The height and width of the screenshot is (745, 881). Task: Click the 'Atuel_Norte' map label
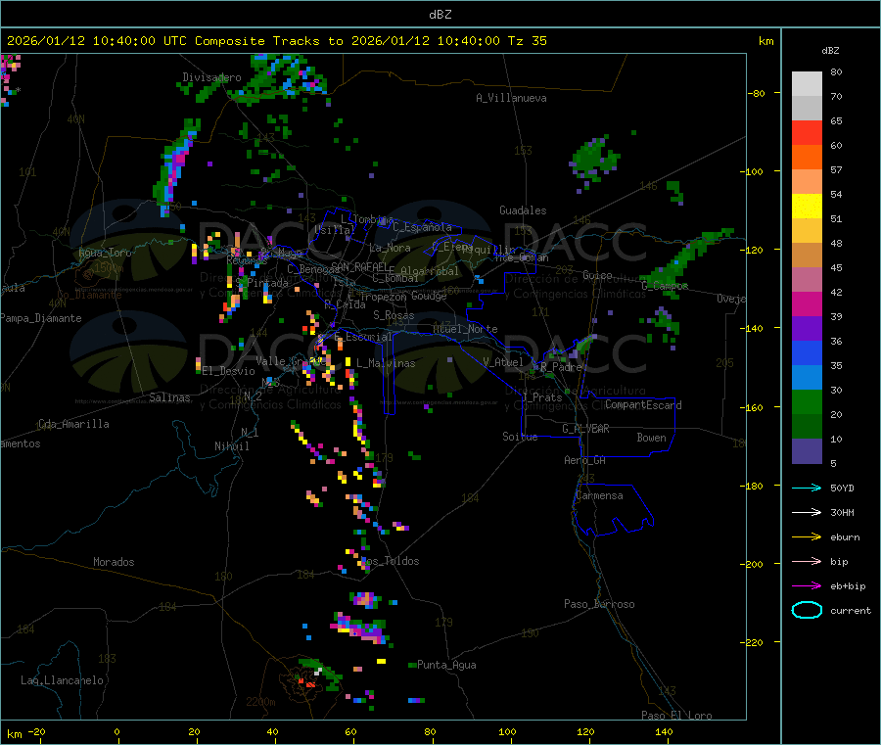[x=465, y=329]
